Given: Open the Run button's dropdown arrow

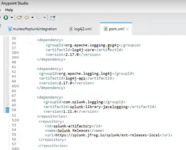Looking at the screenshot, I should click(12, 18).
